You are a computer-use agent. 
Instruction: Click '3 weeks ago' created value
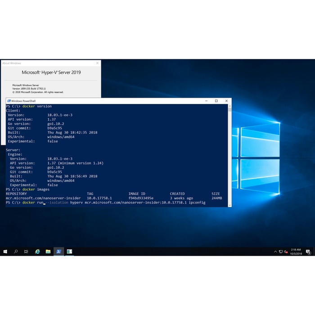pyautogui.click(x=181, y=198)
